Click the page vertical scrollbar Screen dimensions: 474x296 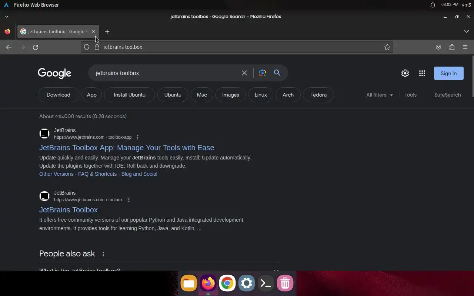(x=473, y=76)
